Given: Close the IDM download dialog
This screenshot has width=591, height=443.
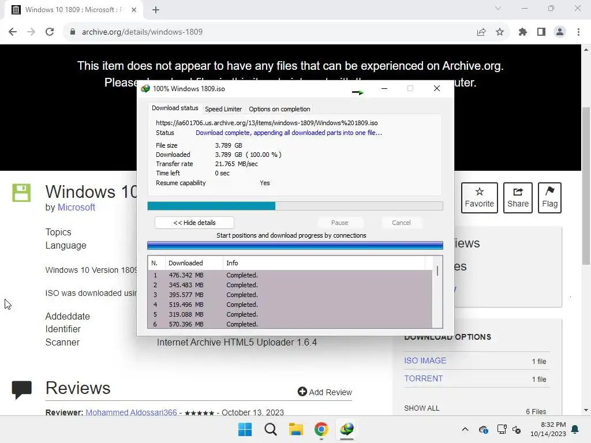Looking at the screenshot, I should tap(436, 88).
